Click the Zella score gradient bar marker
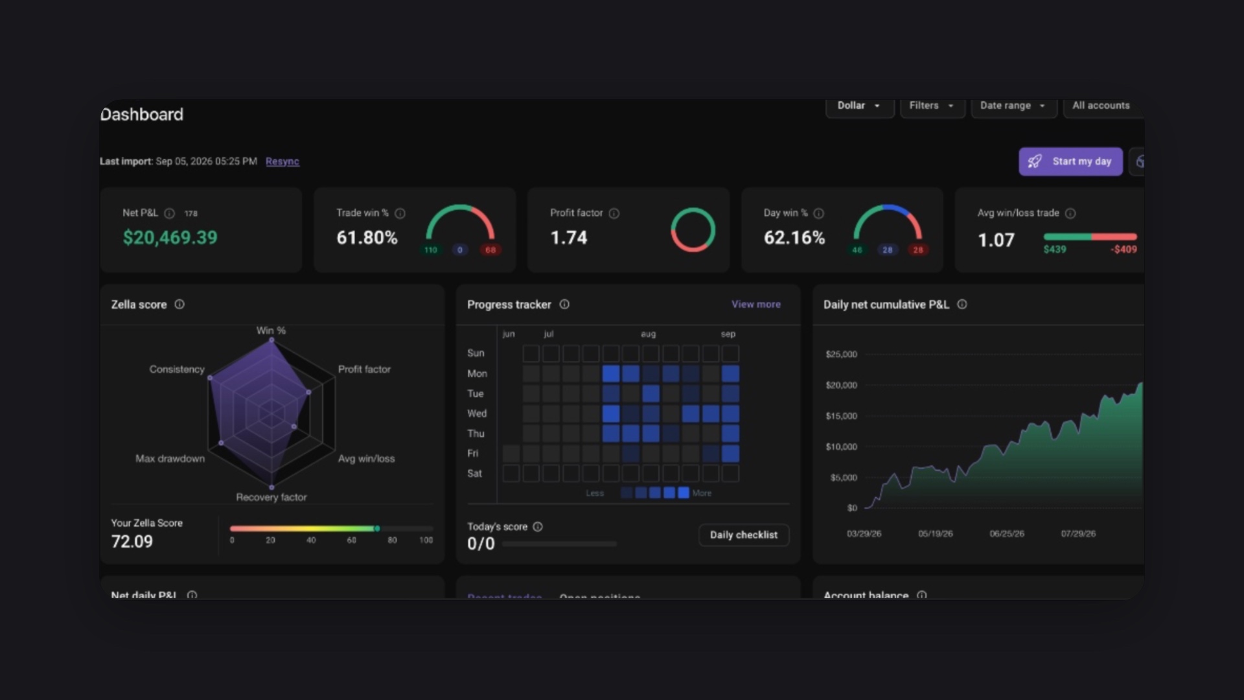 (377, 528)
